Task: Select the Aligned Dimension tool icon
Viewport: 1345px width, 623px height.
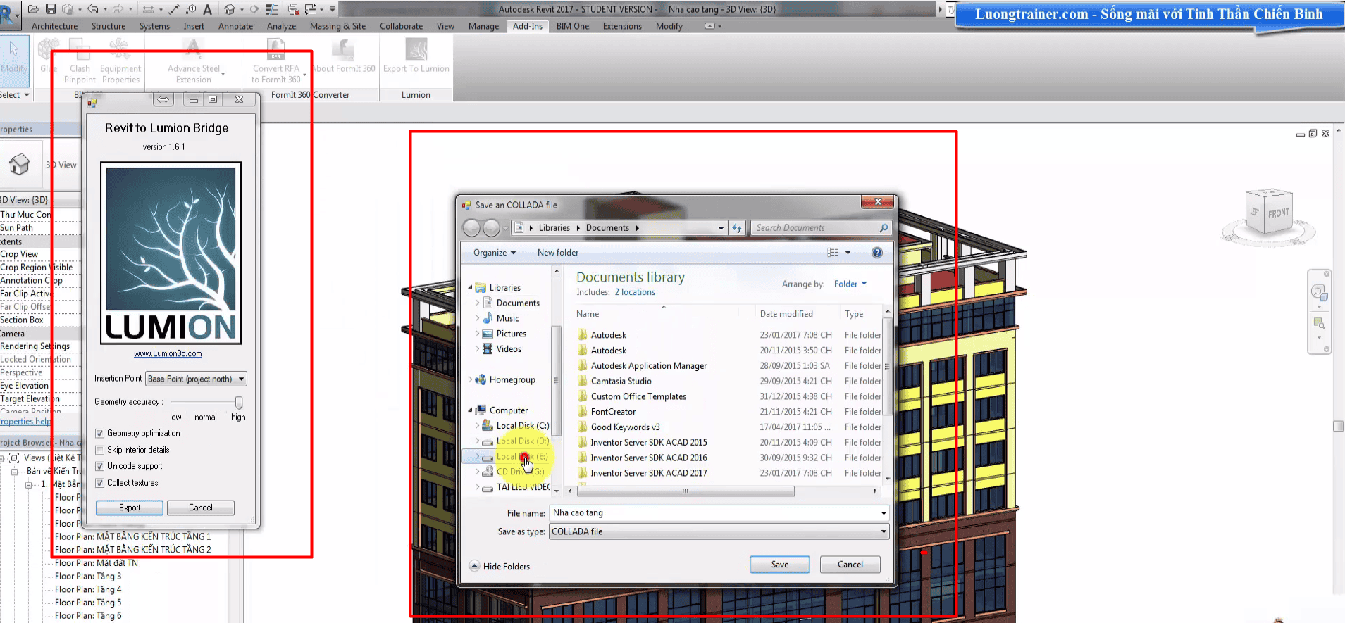Action: pyautogui.click(x=174, y=9)
